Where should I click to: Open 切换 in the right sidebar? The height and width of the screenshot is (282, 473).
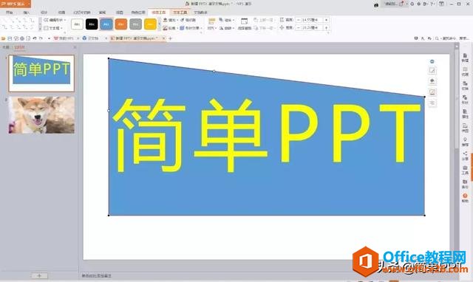coord(465,86)
